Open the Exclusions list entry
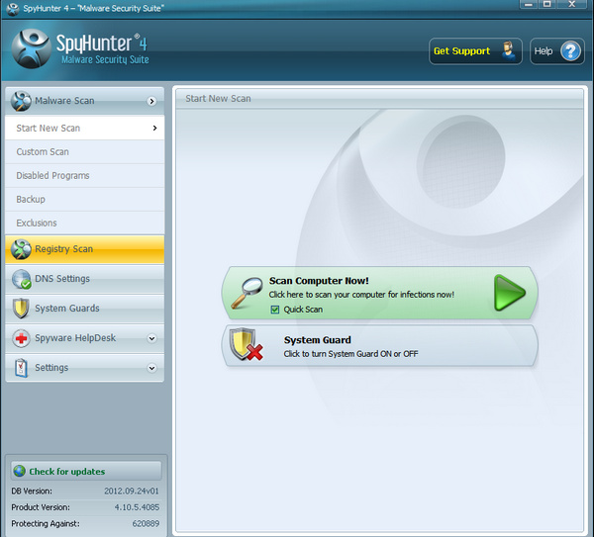This screenshot has width=594, height=537. click(x=37, y=224)
